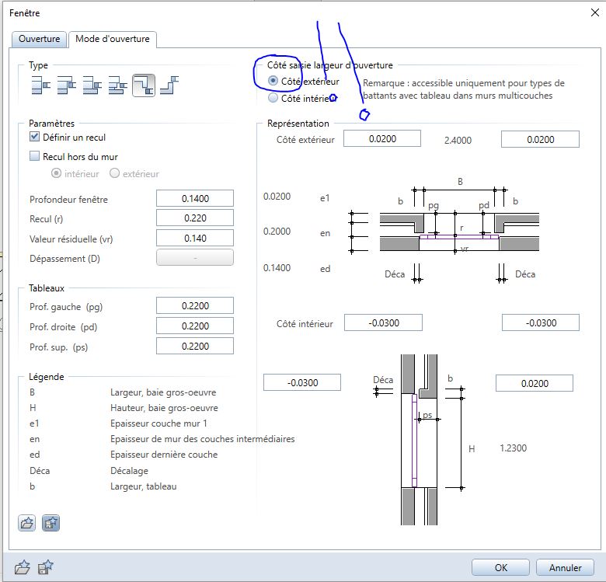The image size is (606, 582).
Task: Load favorite icon in the dialog footer
Action: tap(22, 568)
